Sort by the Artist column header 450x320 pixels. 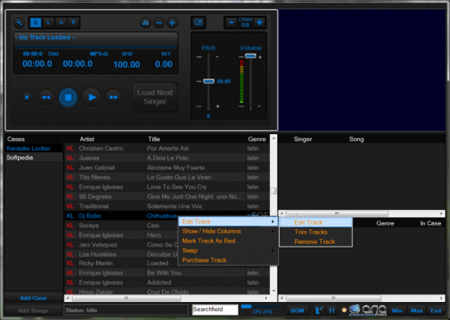coord(87,139)
